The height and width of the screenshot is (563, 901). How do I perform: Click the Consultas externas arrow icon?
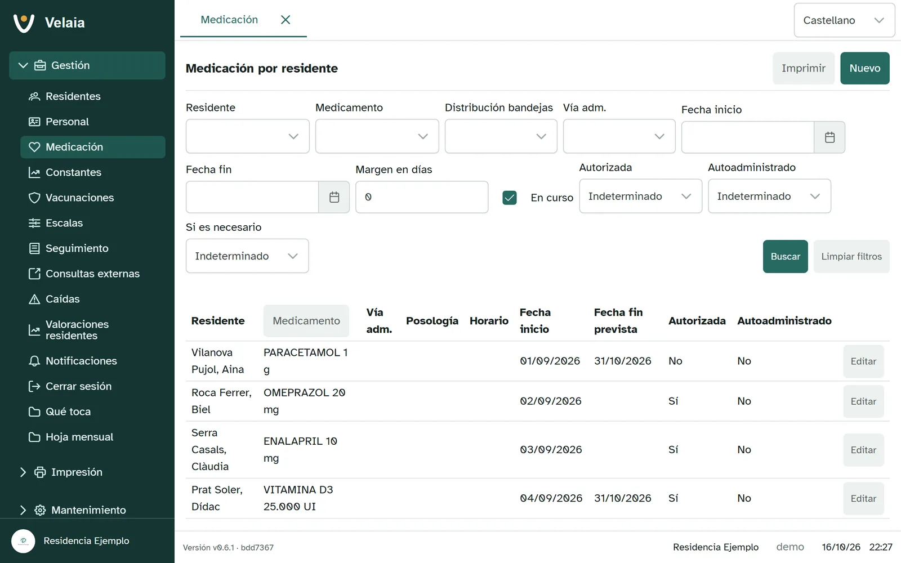pyautogui.click(x=34, y=274)
